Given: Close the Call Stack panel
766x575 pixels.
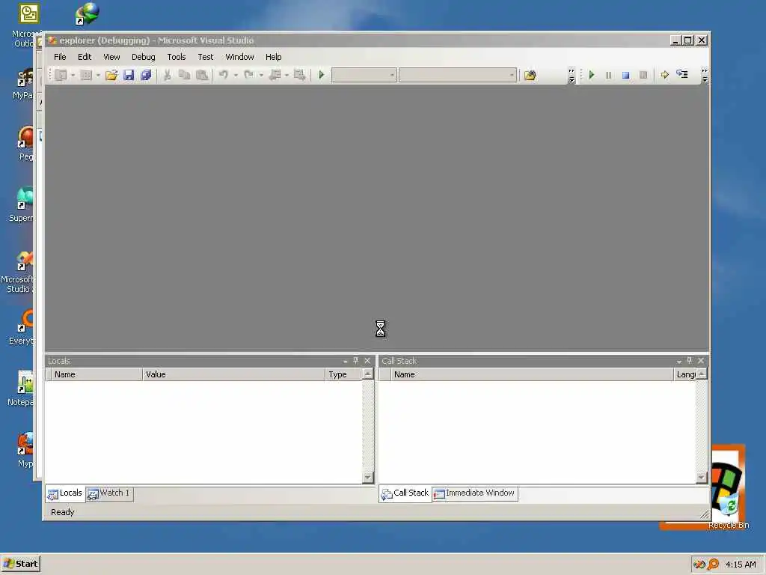Looking at the screenshot, I should [701, 360].
